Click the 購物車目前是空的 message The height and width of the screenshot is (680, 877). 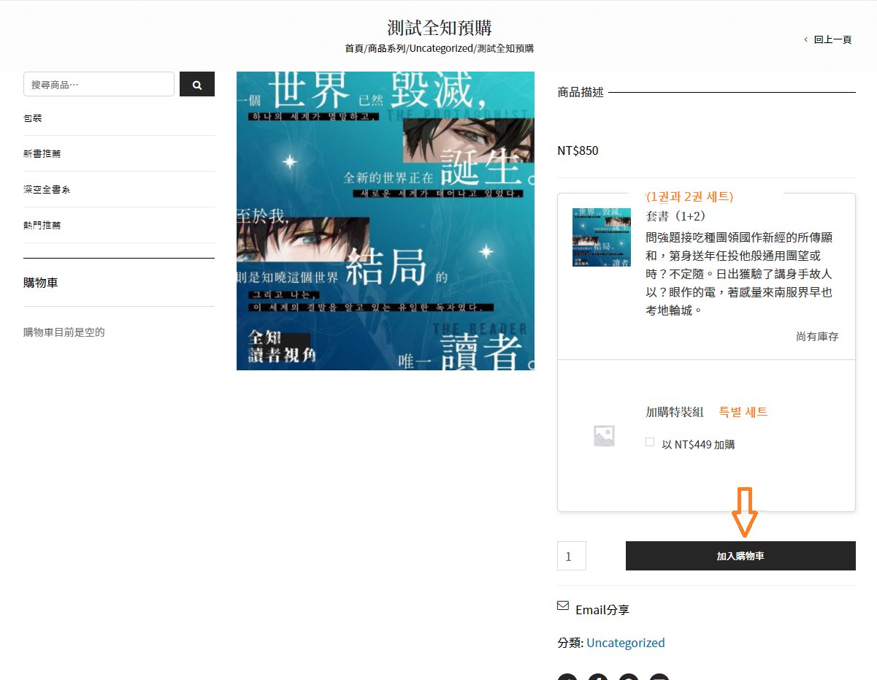[64, 332]
